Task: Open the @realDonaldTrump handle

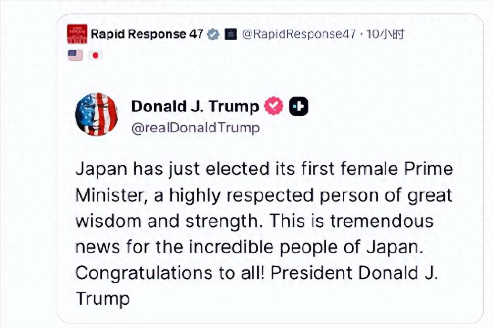Action: pos(195,128)
